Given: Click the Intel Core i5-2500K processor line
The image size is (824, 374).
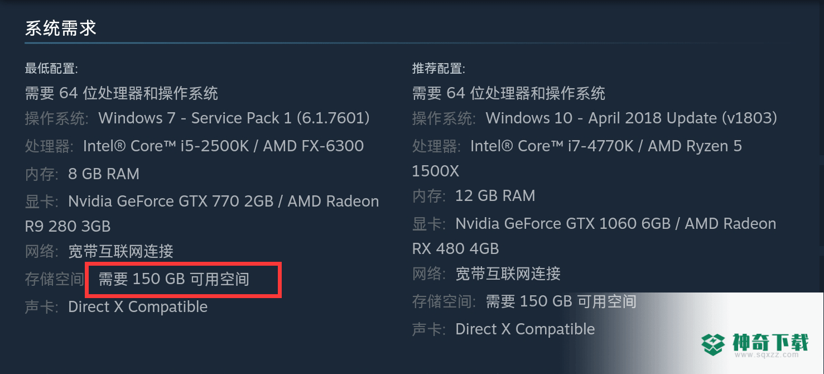Looking at the screenshot, I should coord(223,146).
